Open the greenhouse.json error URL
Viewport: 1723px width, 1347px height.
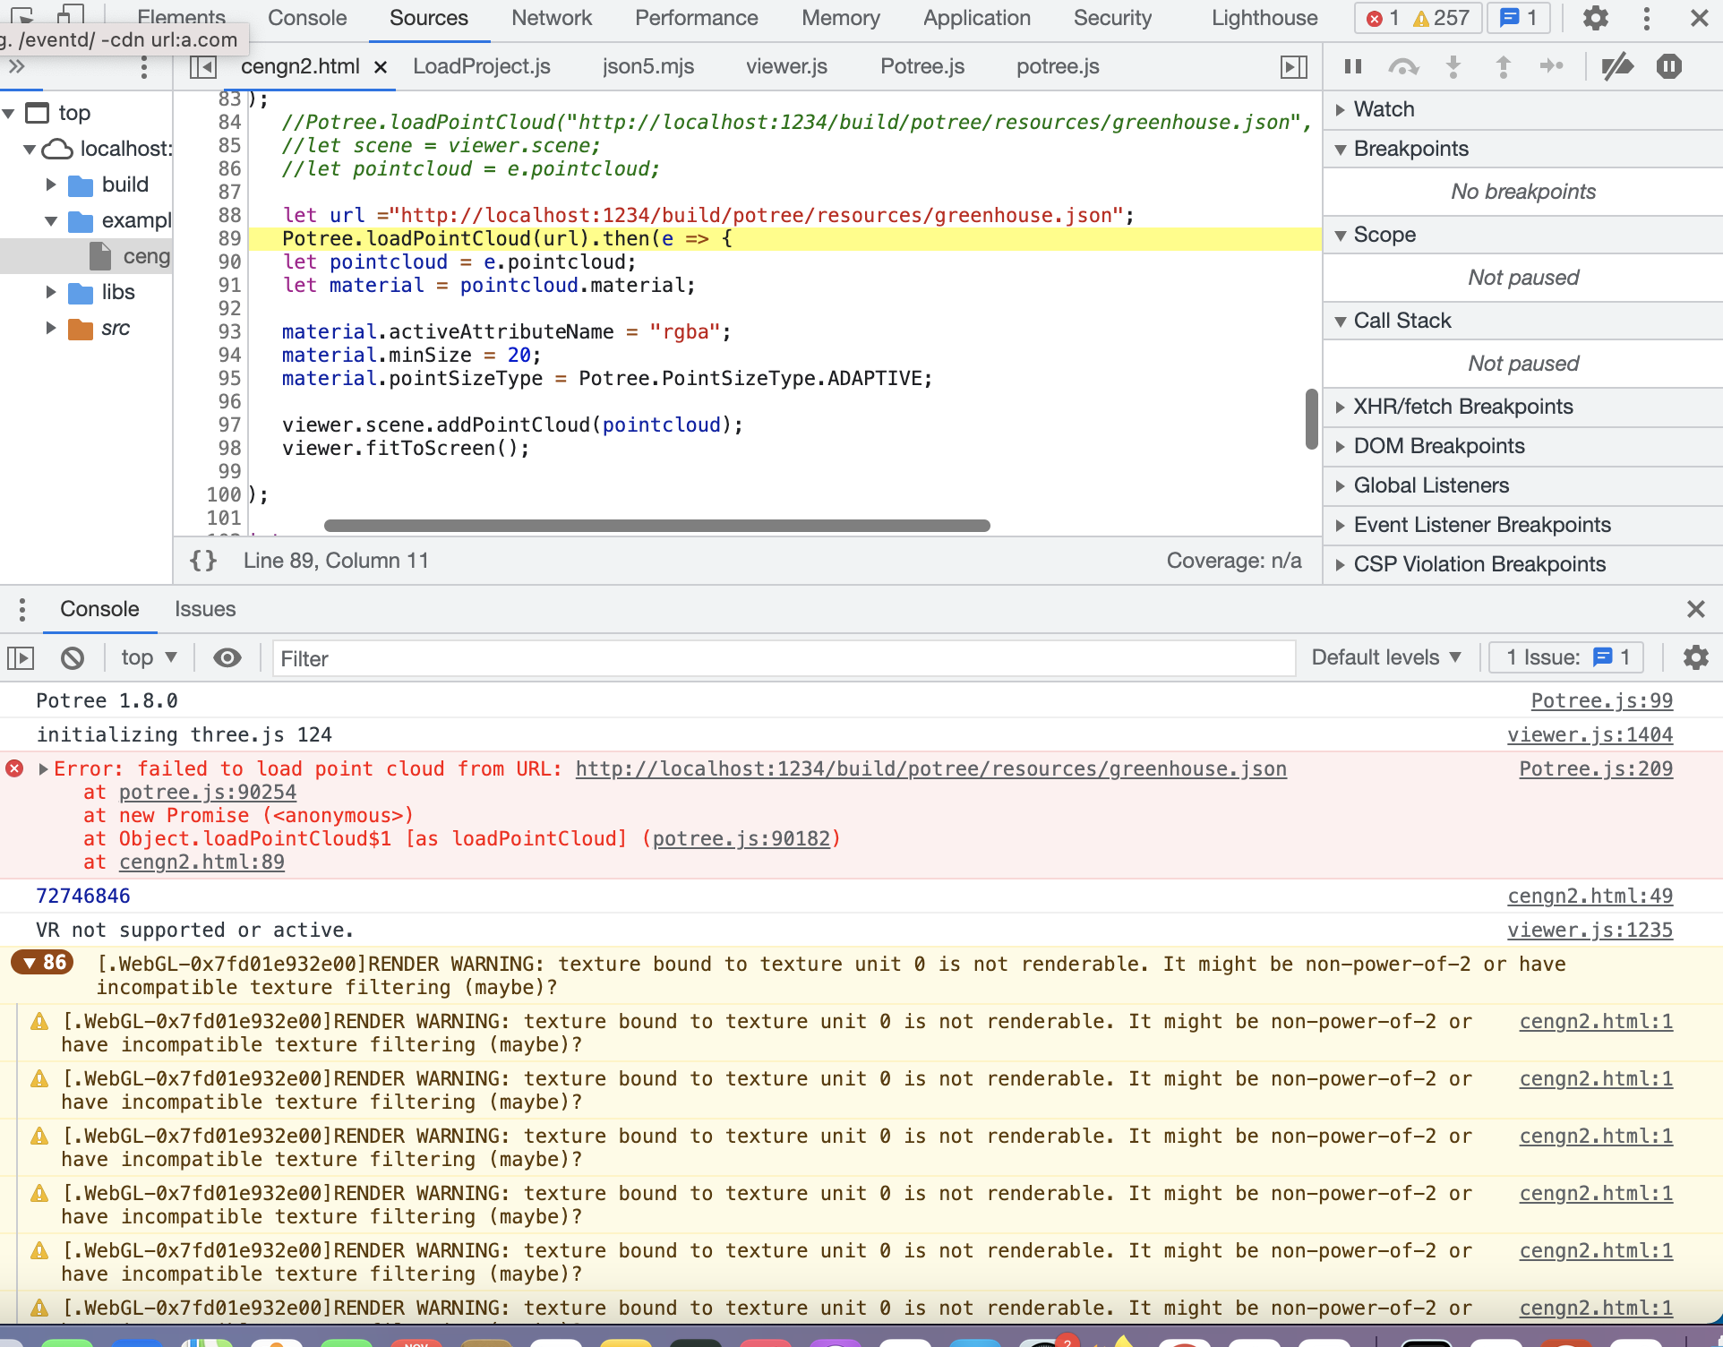point(930,768)
